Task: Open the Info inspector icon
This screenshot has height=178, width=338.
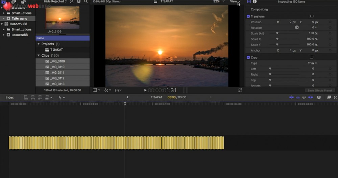Action: pyautogui.click(x=255, y=2)
